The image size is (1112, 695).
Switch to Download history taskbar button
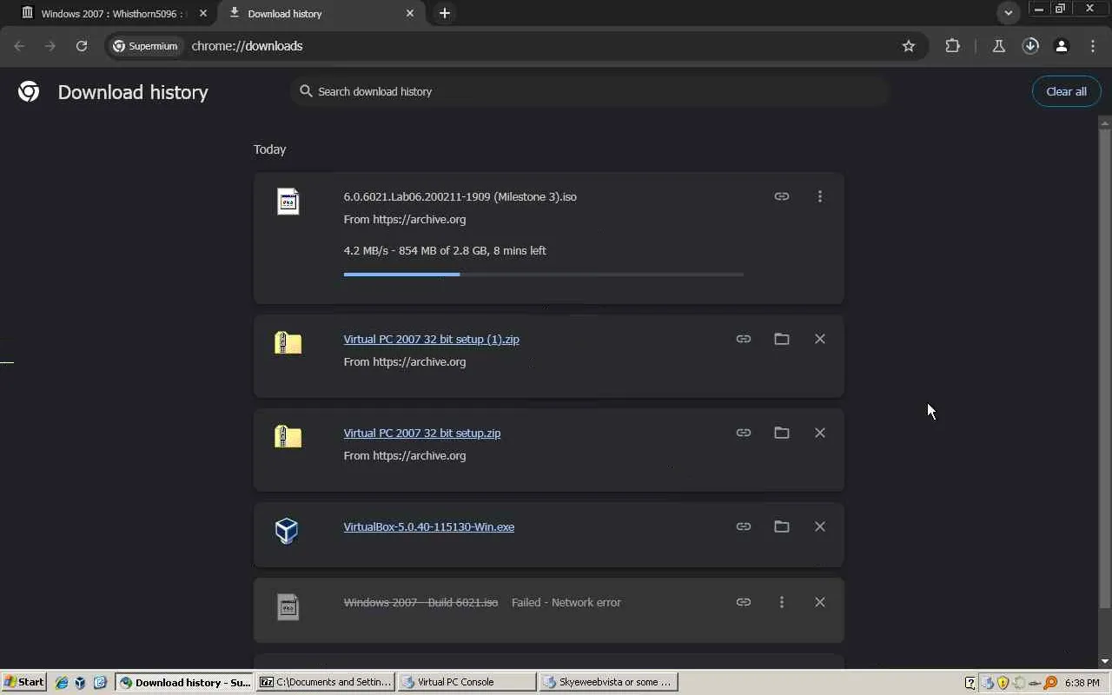pyautogui.click(x=185, y=682)
